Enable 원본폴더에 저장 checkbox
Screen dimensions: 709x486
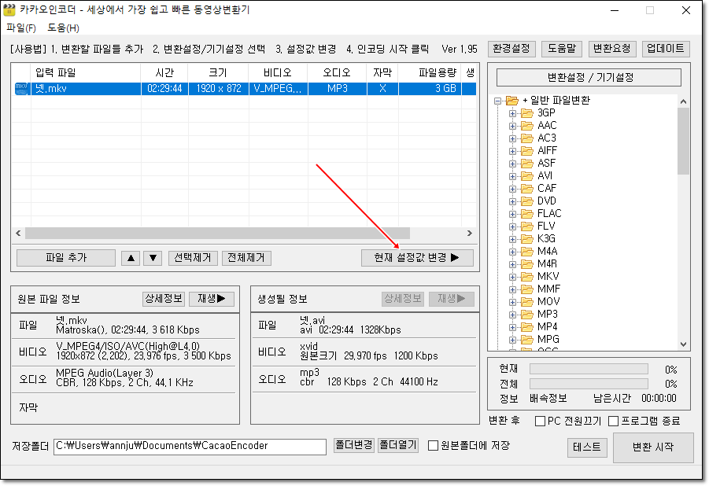click(x=433, y=446)
